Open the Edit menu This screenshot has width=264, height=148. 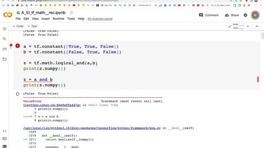(26, 18)
